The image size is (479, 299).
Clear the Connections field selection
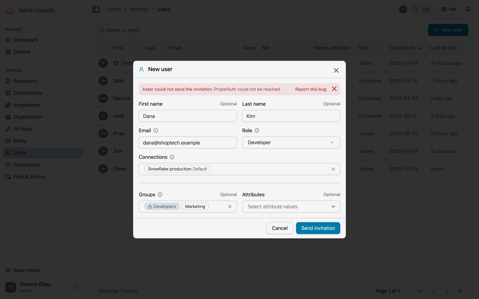click(x=333, y=169)
